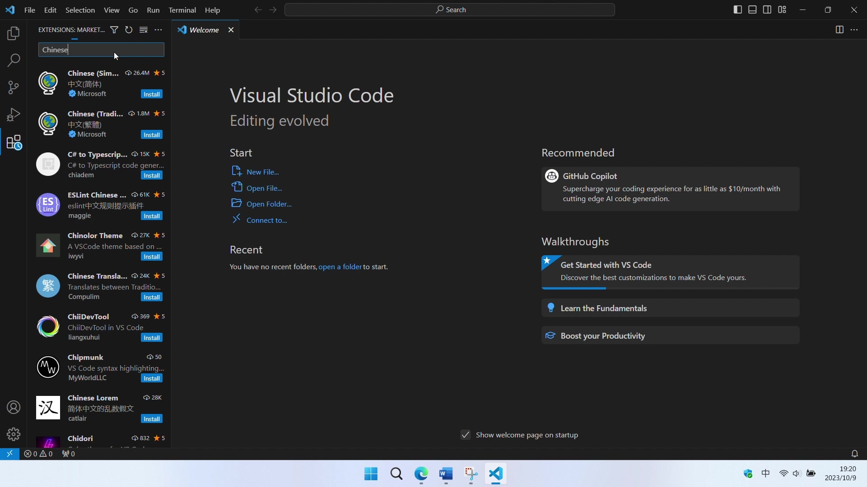Open Snipping Tool from taskbar
Image resolution: width=867 pixels, height=487 pixels.
point(471,474)
